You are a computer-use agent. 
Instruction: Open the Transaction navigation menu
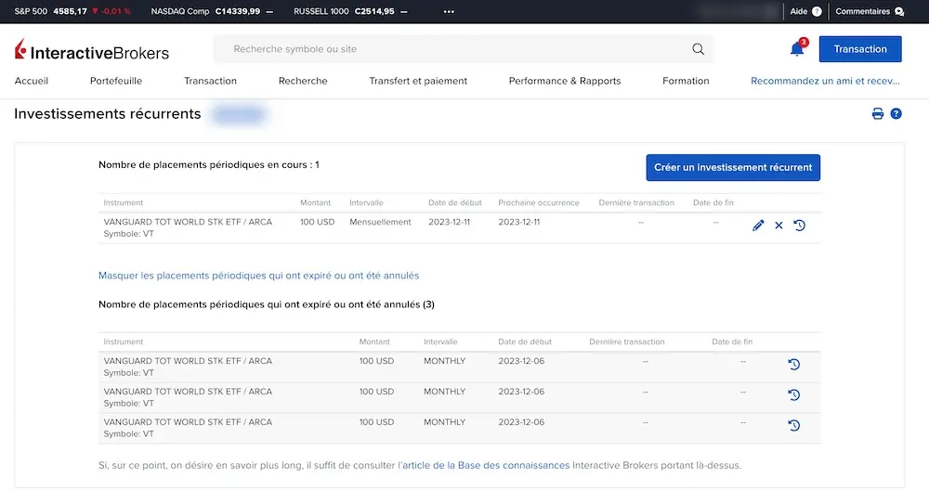click(210, 81)
